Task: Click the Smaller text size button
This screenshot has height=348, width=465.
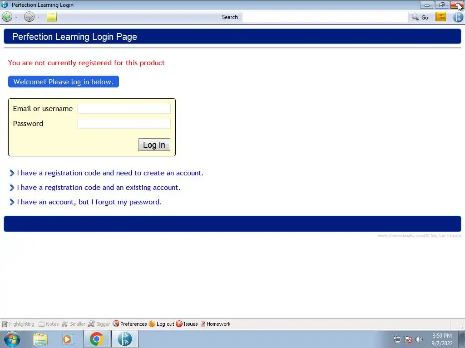Action: 74,324
